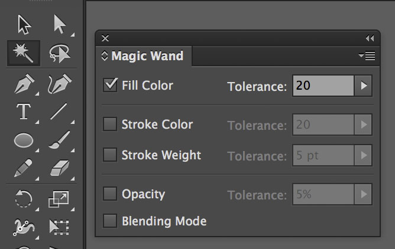Click the Stroke Color tolerance field

[323, 125]
